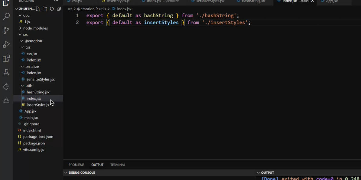Collapse all folders in Explorer
The width and height of the screenshot is (361, 180).
59,9
